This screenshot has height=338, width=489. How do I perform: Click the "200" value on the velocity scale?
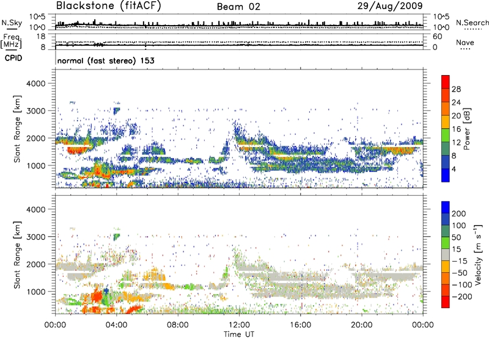tap(459, 214)
